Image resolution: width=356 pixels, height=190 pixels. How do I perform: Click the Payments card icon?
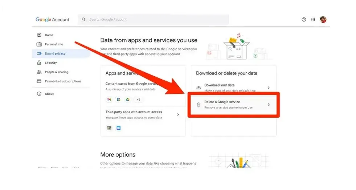(39, 81)
